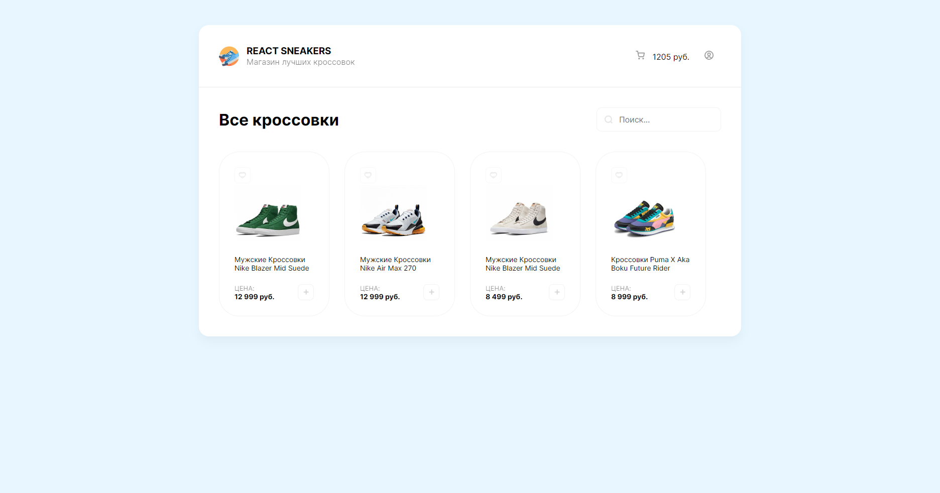This screenshot has height=493, width=940.
Task: Favorite the green Nike Blazer Mid Suede
Action: [243, 175]
